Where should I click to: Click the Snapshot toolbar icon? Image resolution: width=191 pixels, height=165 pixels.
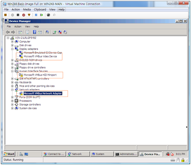pos(48,15)
